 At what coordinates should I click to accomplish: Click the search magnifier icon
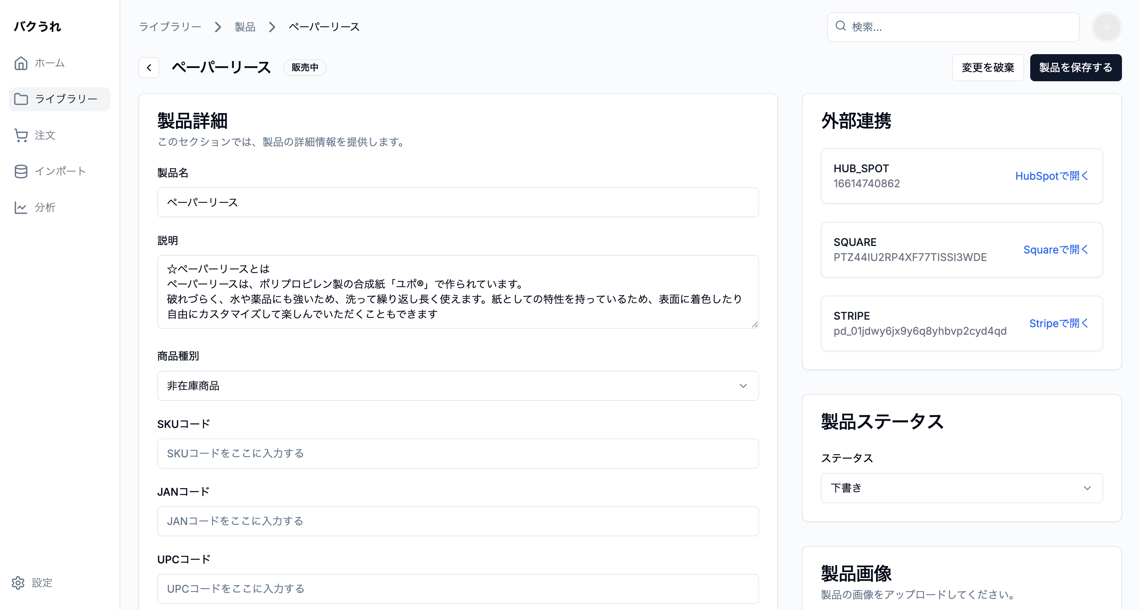(x=840, y=26)
